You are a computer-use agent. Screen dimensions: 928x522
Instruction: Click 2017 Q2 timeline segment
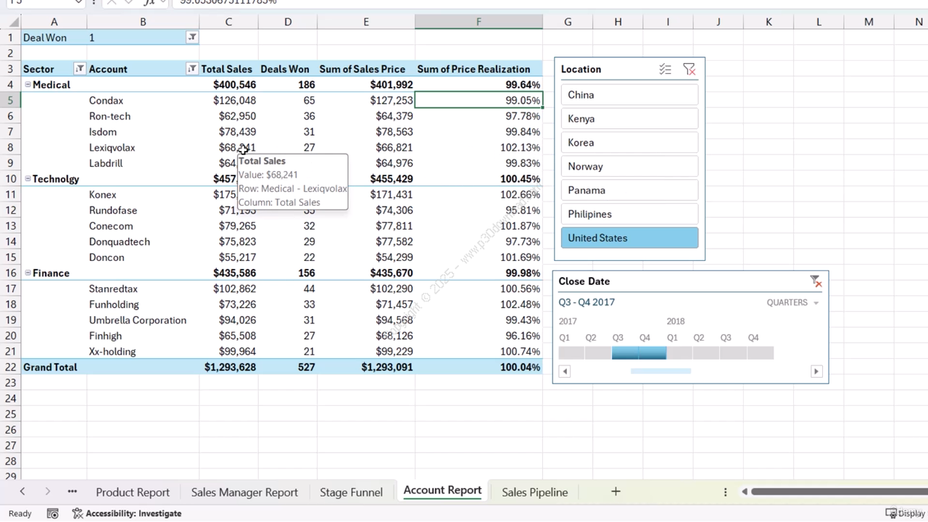(598, 353)
